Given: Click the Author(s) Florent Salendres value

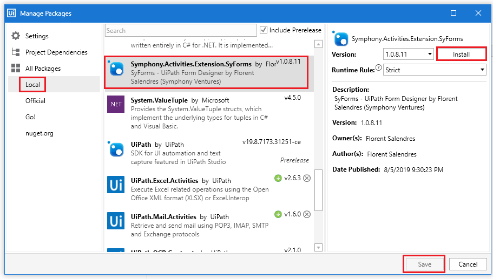Looking at the screenshot, I should pyautogui.click(x=392, y=154).
